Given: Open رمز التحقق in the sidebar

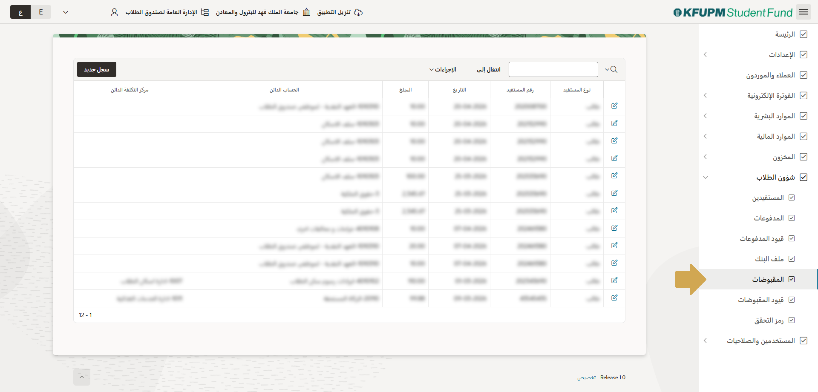Looking at the screenshot, I should coord(769,320).
